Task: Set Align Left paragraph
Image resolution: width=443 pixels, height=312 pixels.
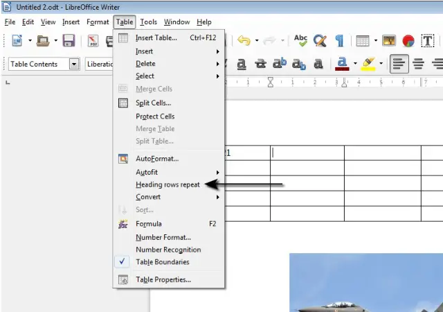Action: point(399,64)
